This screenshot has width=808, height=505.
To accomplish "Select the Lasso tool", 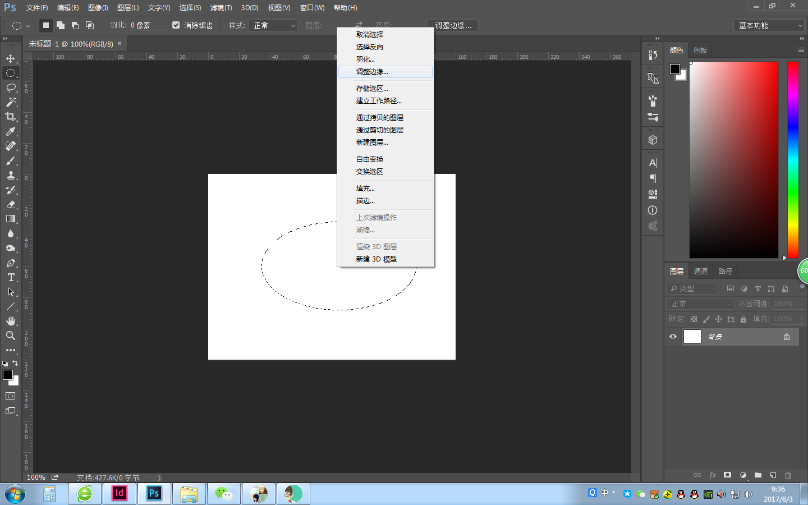I will (11, 88).
